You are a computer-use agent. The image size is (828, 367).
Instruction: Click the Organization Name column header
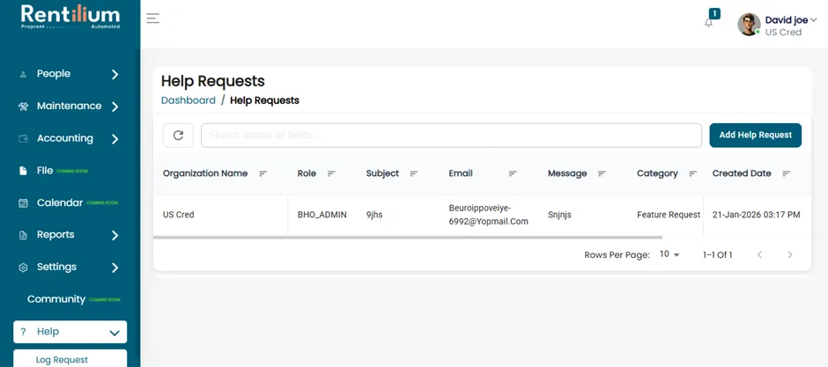point(205,173)
